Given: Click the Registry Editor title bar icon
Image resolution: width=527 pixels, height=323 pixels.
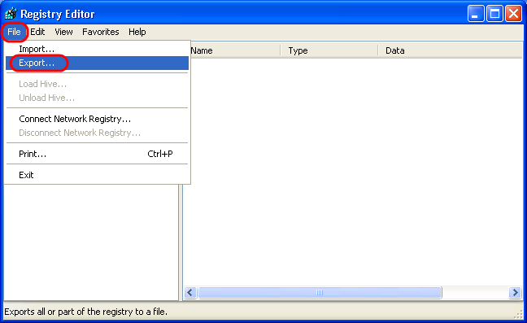Looking at the screenshot, I should (11, 14).
